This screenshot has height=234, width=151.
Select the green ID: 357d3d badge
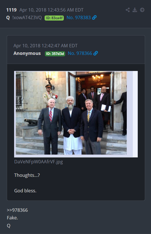(x=55, y=54)
